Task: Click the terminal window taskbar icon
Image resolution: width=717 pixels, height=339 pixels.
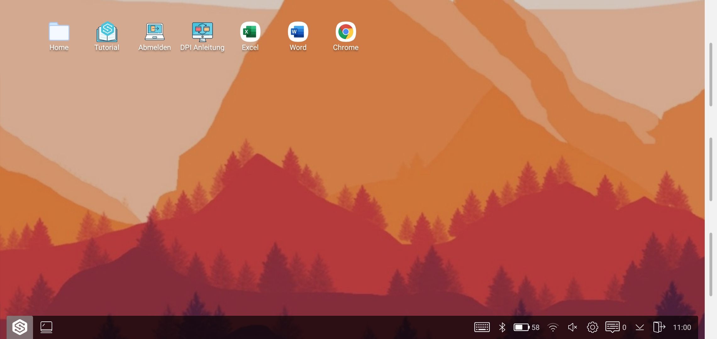Action: tap(46, 327)
